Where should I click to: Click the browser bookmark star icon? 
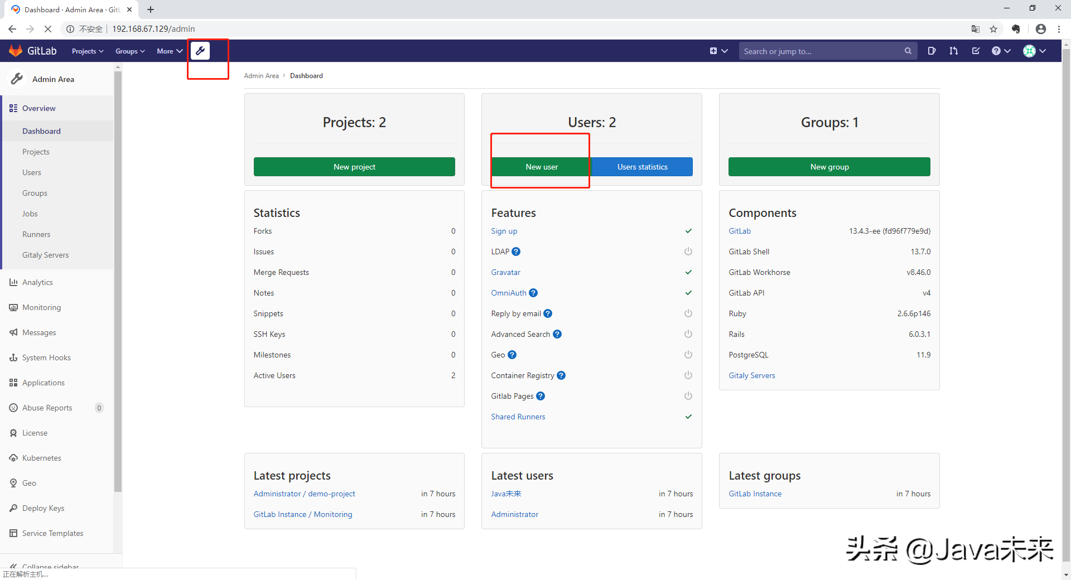click(x=993, y=29)
